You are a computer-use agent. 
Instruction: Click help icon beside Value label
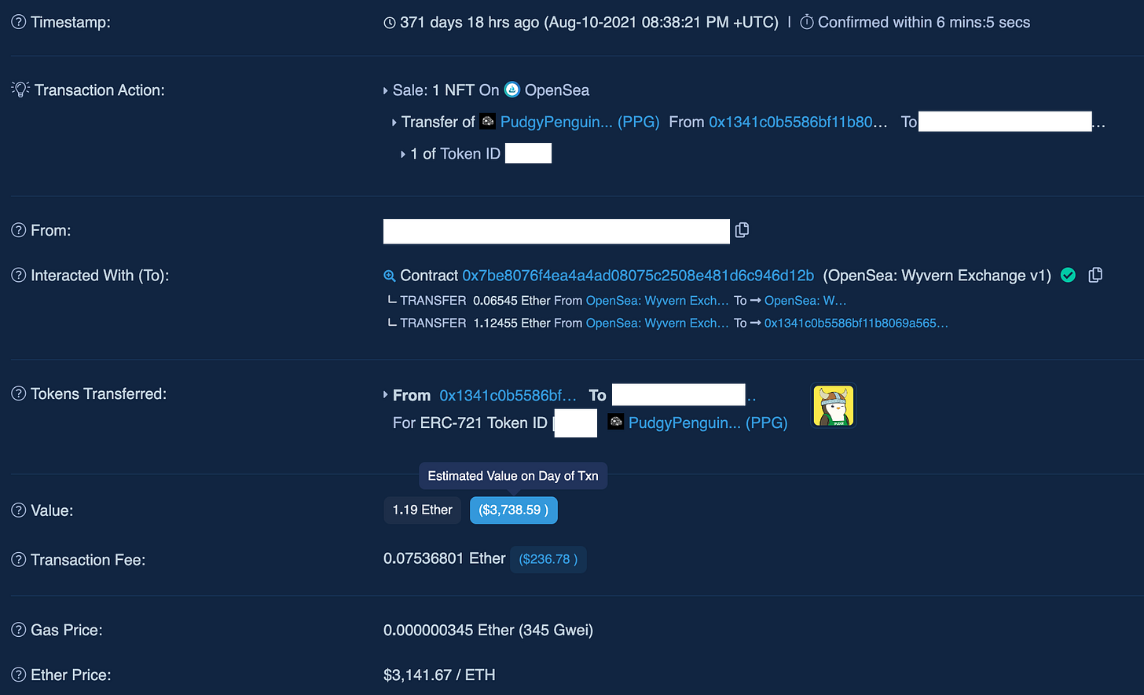19,510
